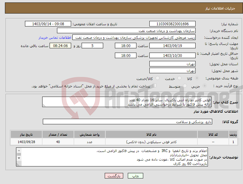This screenshot has width=243, height=184.
Task: Click the page title جزئیات اطلاعات نیاز
Action: coord(220,8)
